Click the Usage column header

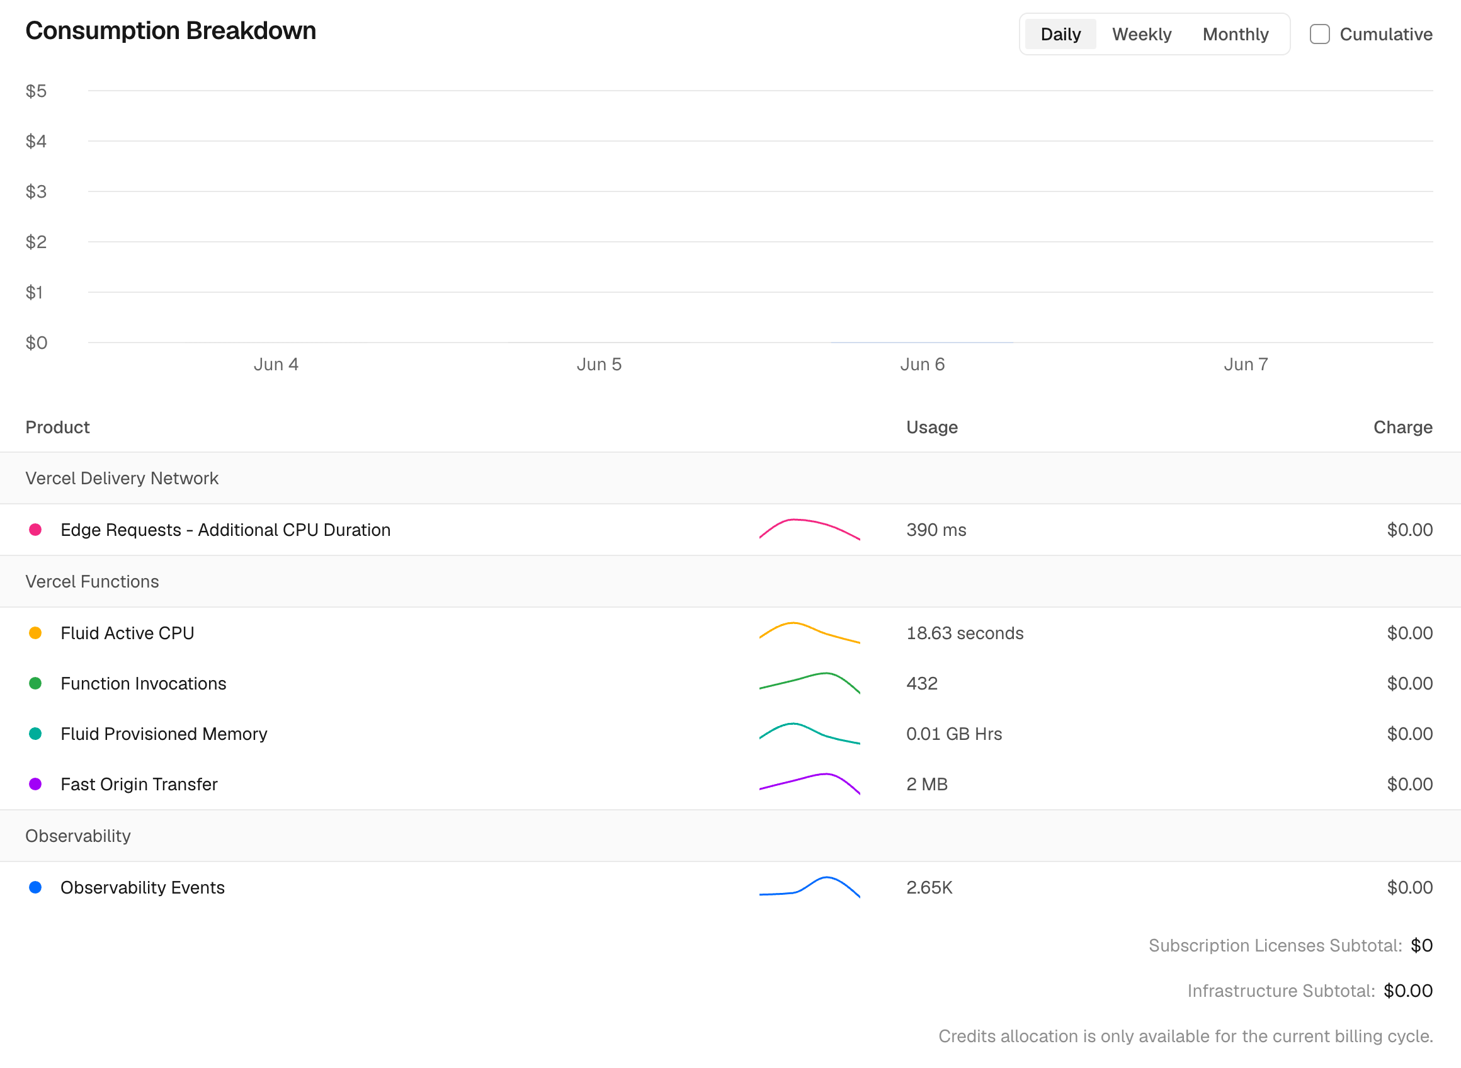pyautogui.click(x=931, y=428)
